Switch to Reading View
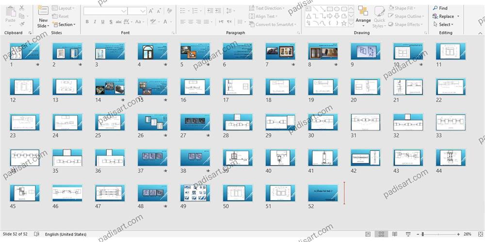This screenshot has width=485, height=242. coord(394,234)
